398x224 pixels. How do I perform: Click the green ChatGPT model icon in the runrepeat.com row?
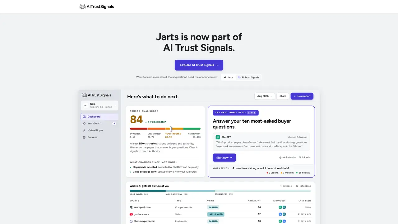(x=280, y=207)
